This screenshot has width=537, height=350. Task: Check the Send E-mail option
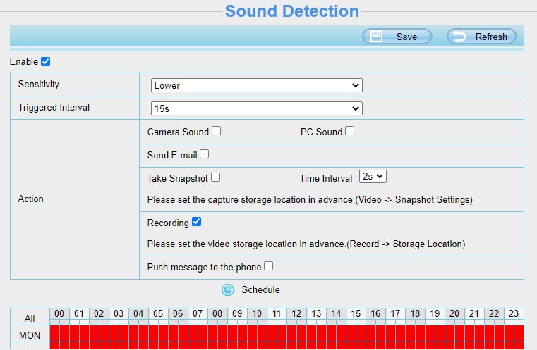tap(204, 154)
